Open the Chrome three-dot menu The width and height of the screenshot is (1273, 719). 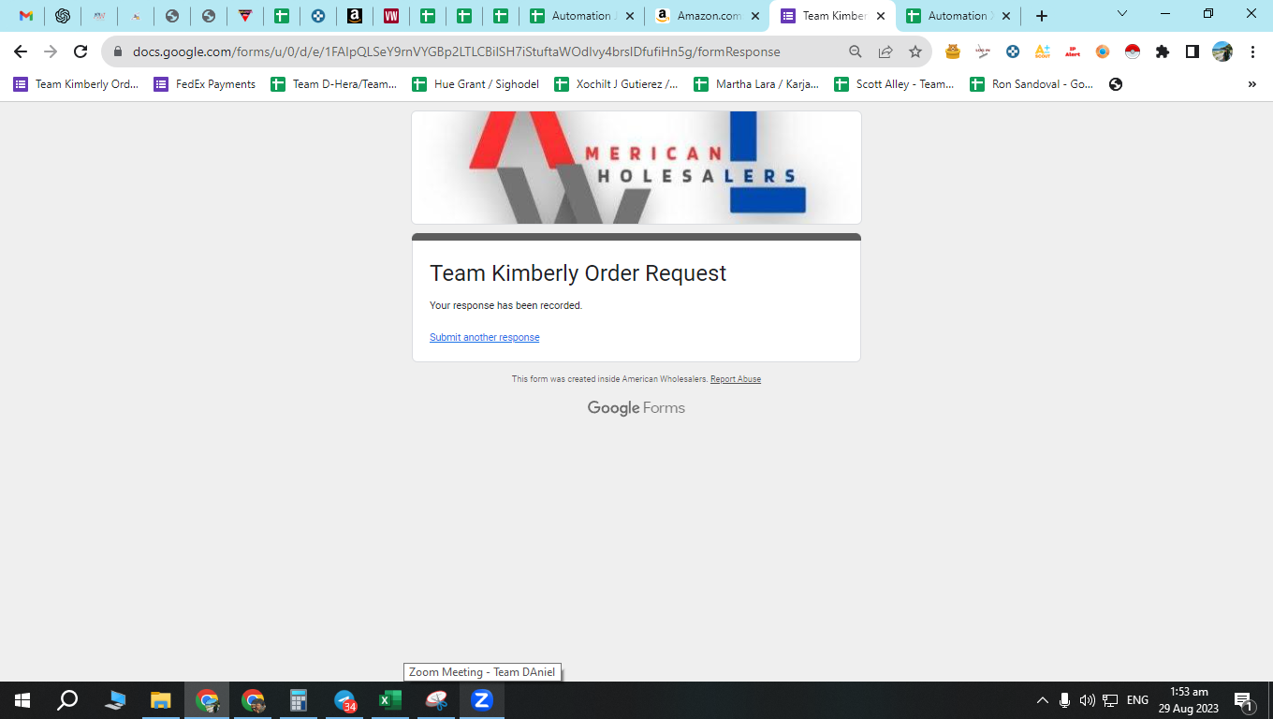click(x=1252, y=52)
